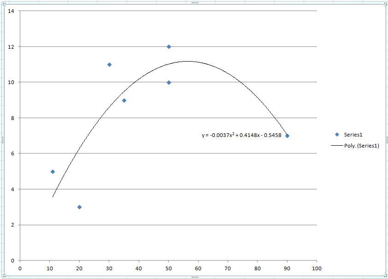Click the left-middle chart resize handle

point(2,140)
